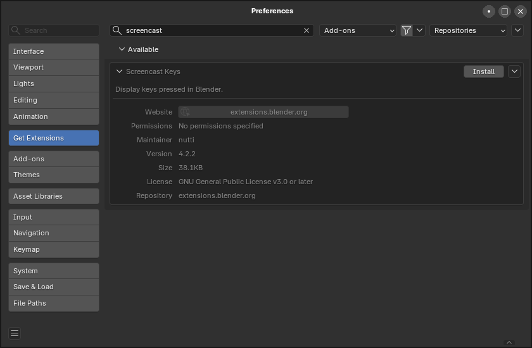Open the Editing preferences tab

point(54,101)
